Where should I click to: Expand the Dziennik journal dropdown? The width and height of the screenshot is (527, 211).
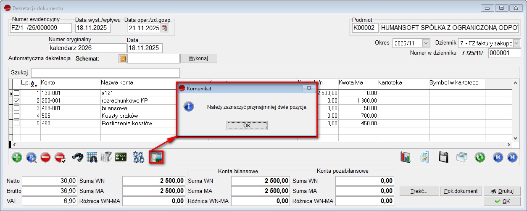(x=516, y=43)
